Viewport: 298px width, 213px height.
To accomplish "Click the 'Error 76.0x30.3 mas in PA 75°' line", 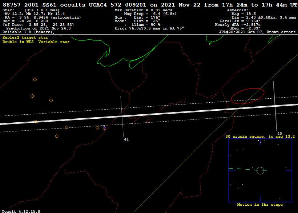I will pyautogui.click(x=149, y=28).
